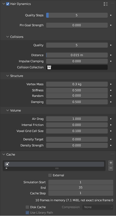Animate Impulse Clamping property dot
The width and height of the screenshot is (116, 216).
click(111, 61)
